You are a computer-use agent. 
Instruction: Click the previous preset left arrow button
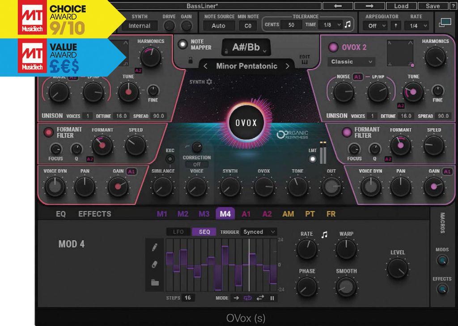338,6
